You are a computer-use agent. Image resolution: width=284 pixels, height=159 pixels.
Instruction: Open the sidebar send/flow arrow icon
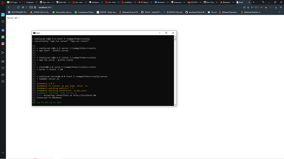(x=3, y=52)
